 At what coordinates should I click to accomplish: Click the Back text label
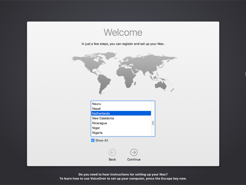pyautogui.click(x=112, y=160)
